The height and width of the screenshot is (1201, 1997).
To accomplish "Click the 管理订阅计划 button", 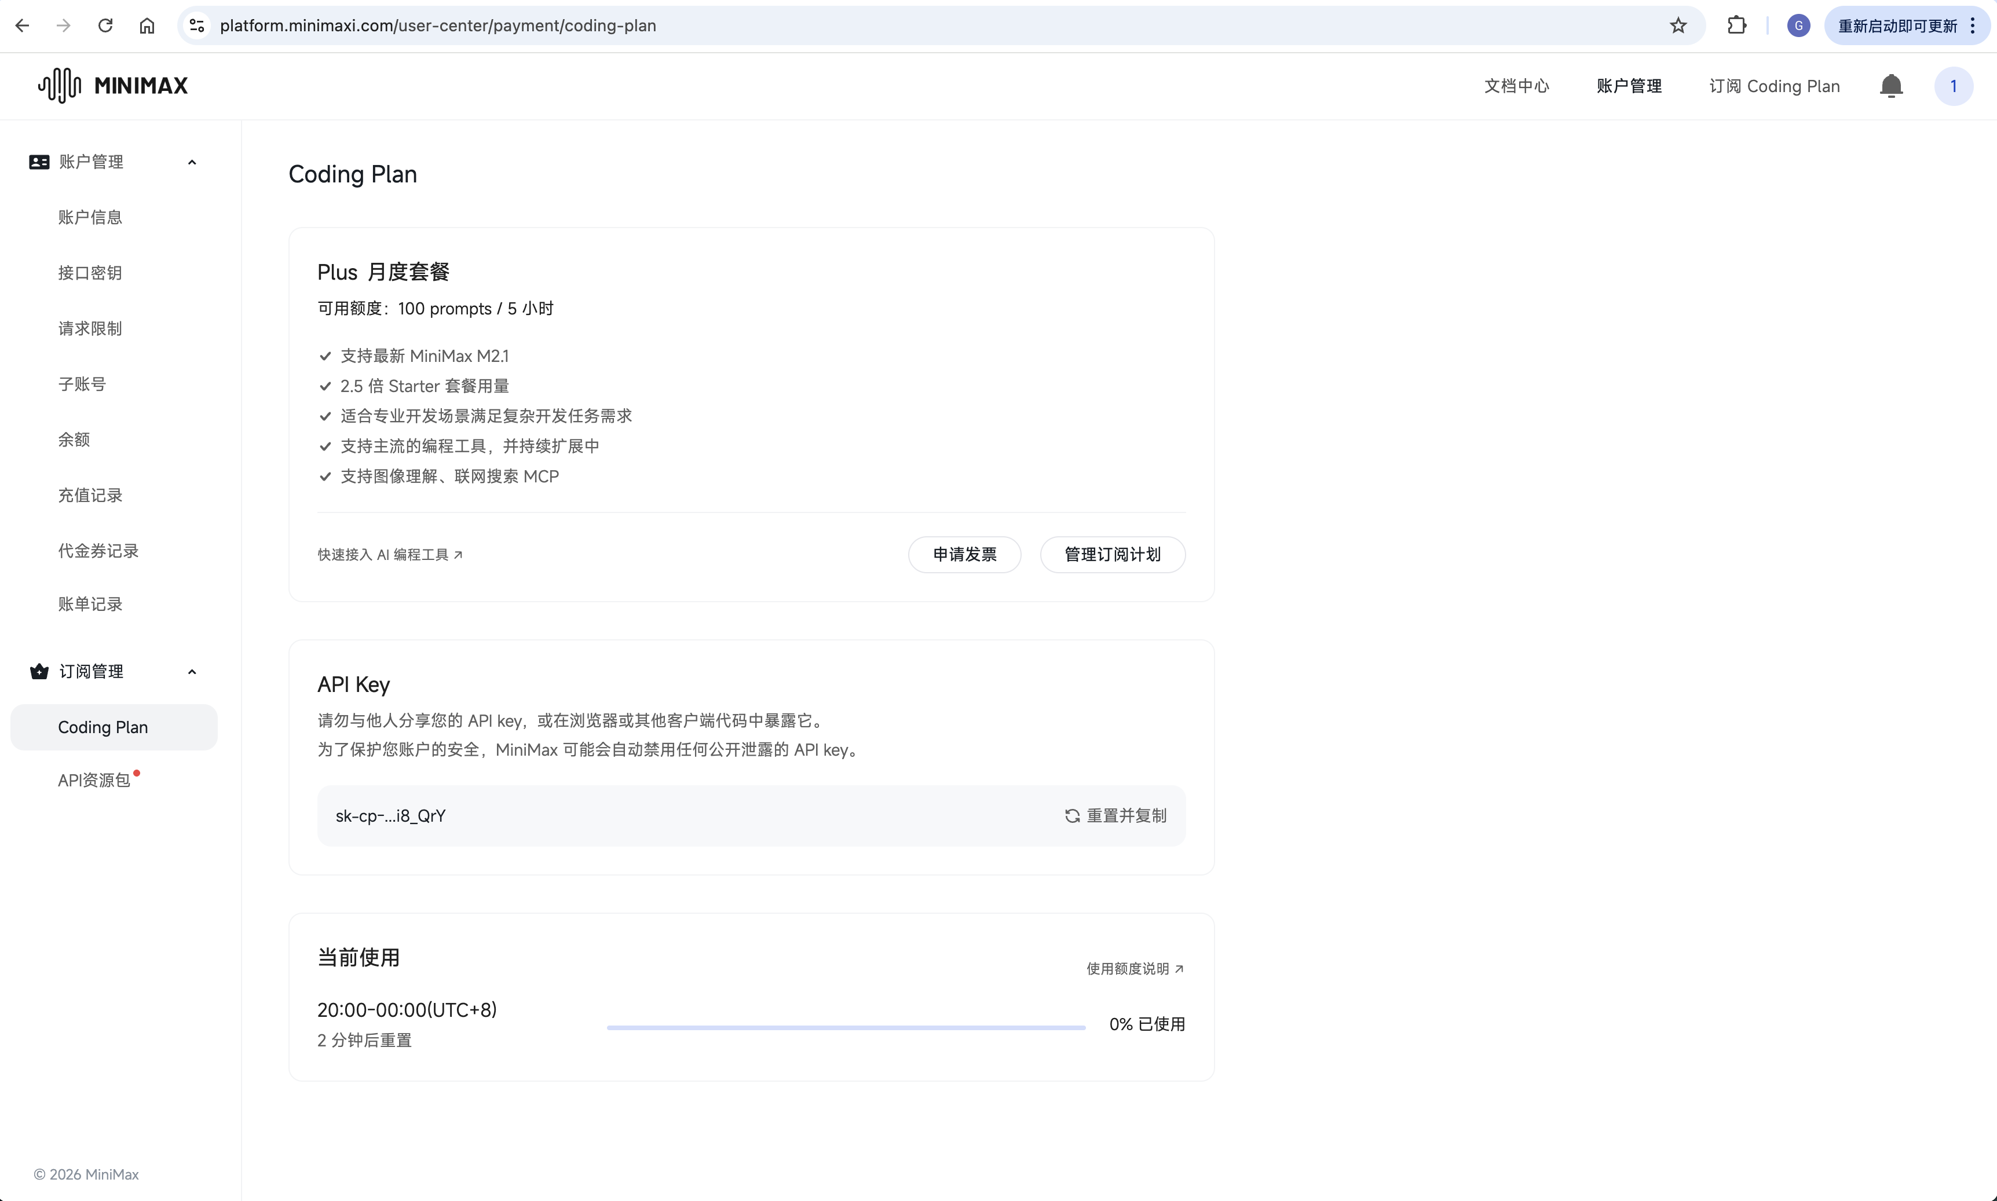I will point(1112,554).
